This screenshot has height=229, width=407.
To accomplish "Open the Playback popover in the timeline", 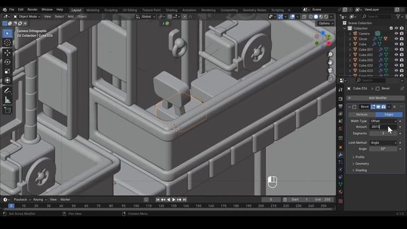I will (x=22, y=200).
